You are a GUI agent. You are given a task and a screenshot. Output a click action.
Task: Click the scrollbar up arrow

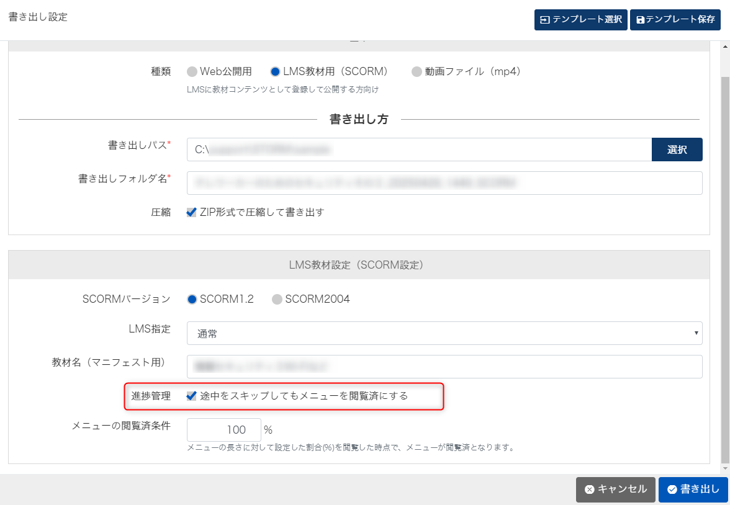tap(724, 46)
